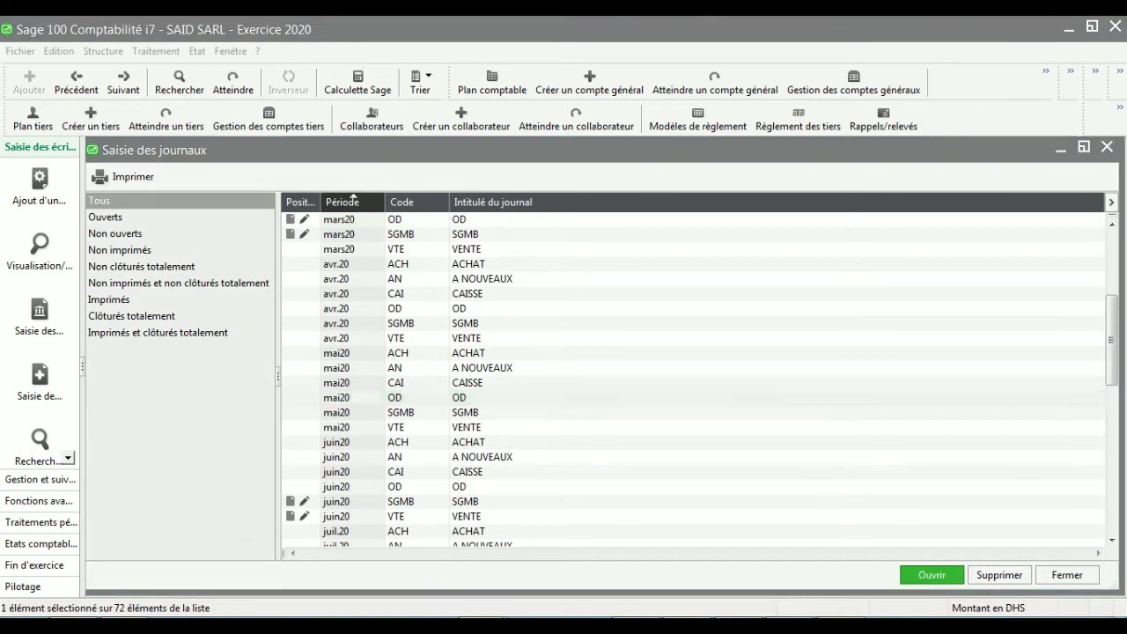Click the Atteindre toolbar icon
The width and height of the screenshot is (1127, 634).
pos(233,82)
